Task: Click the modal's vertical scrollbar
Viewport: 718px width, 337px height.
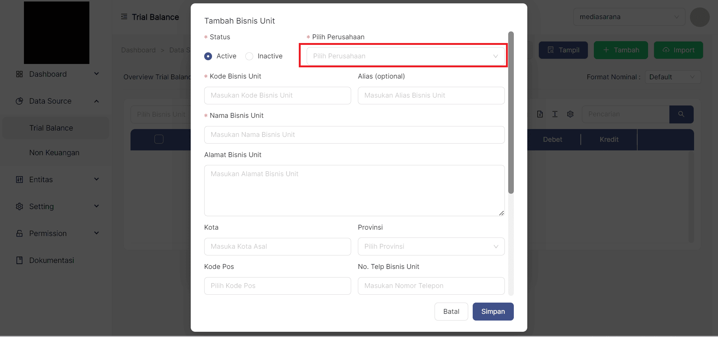Action: click(x=511, y=112)
